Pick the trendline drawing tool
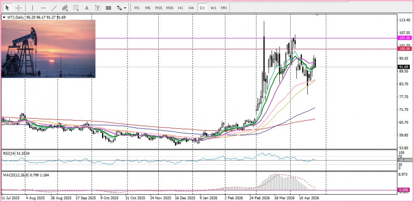The image size is (414, 202). pyautogui.click(x=54, y=8)
